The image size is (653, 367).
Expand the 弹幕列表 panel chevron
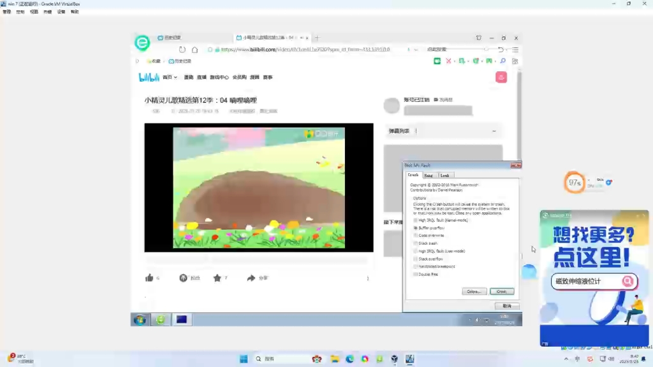(494, 131)
